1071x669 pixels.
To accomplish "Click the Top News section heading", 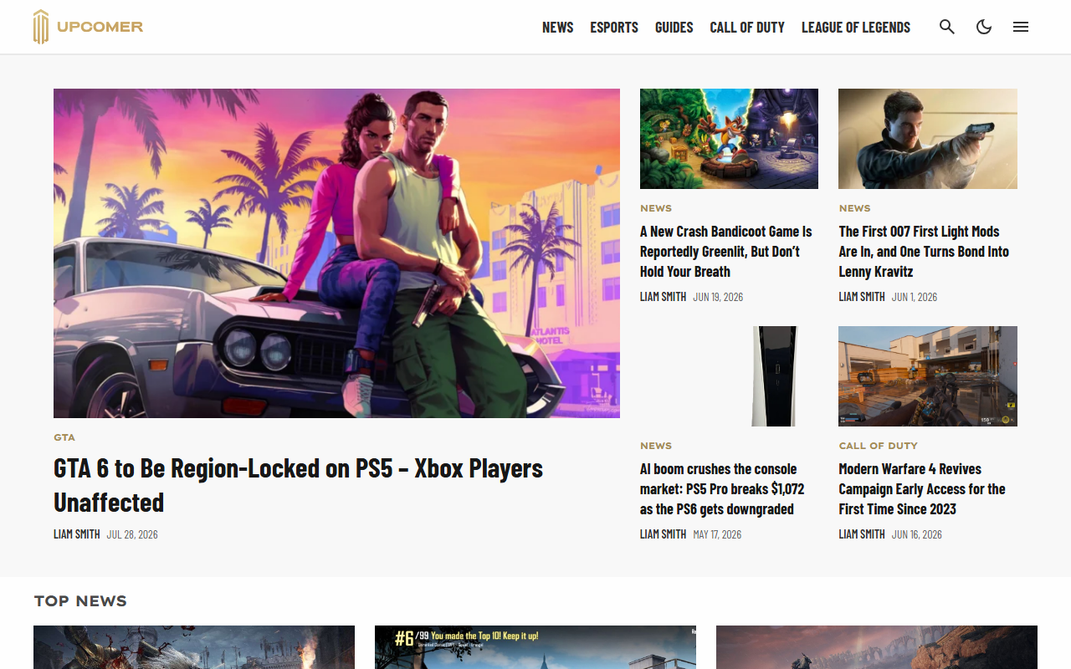I will 80,601.
